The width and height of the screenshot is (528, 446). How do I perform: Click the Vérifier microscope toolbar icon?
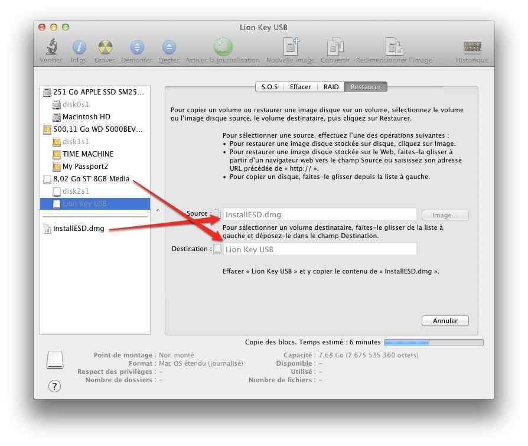coord(51,47)
